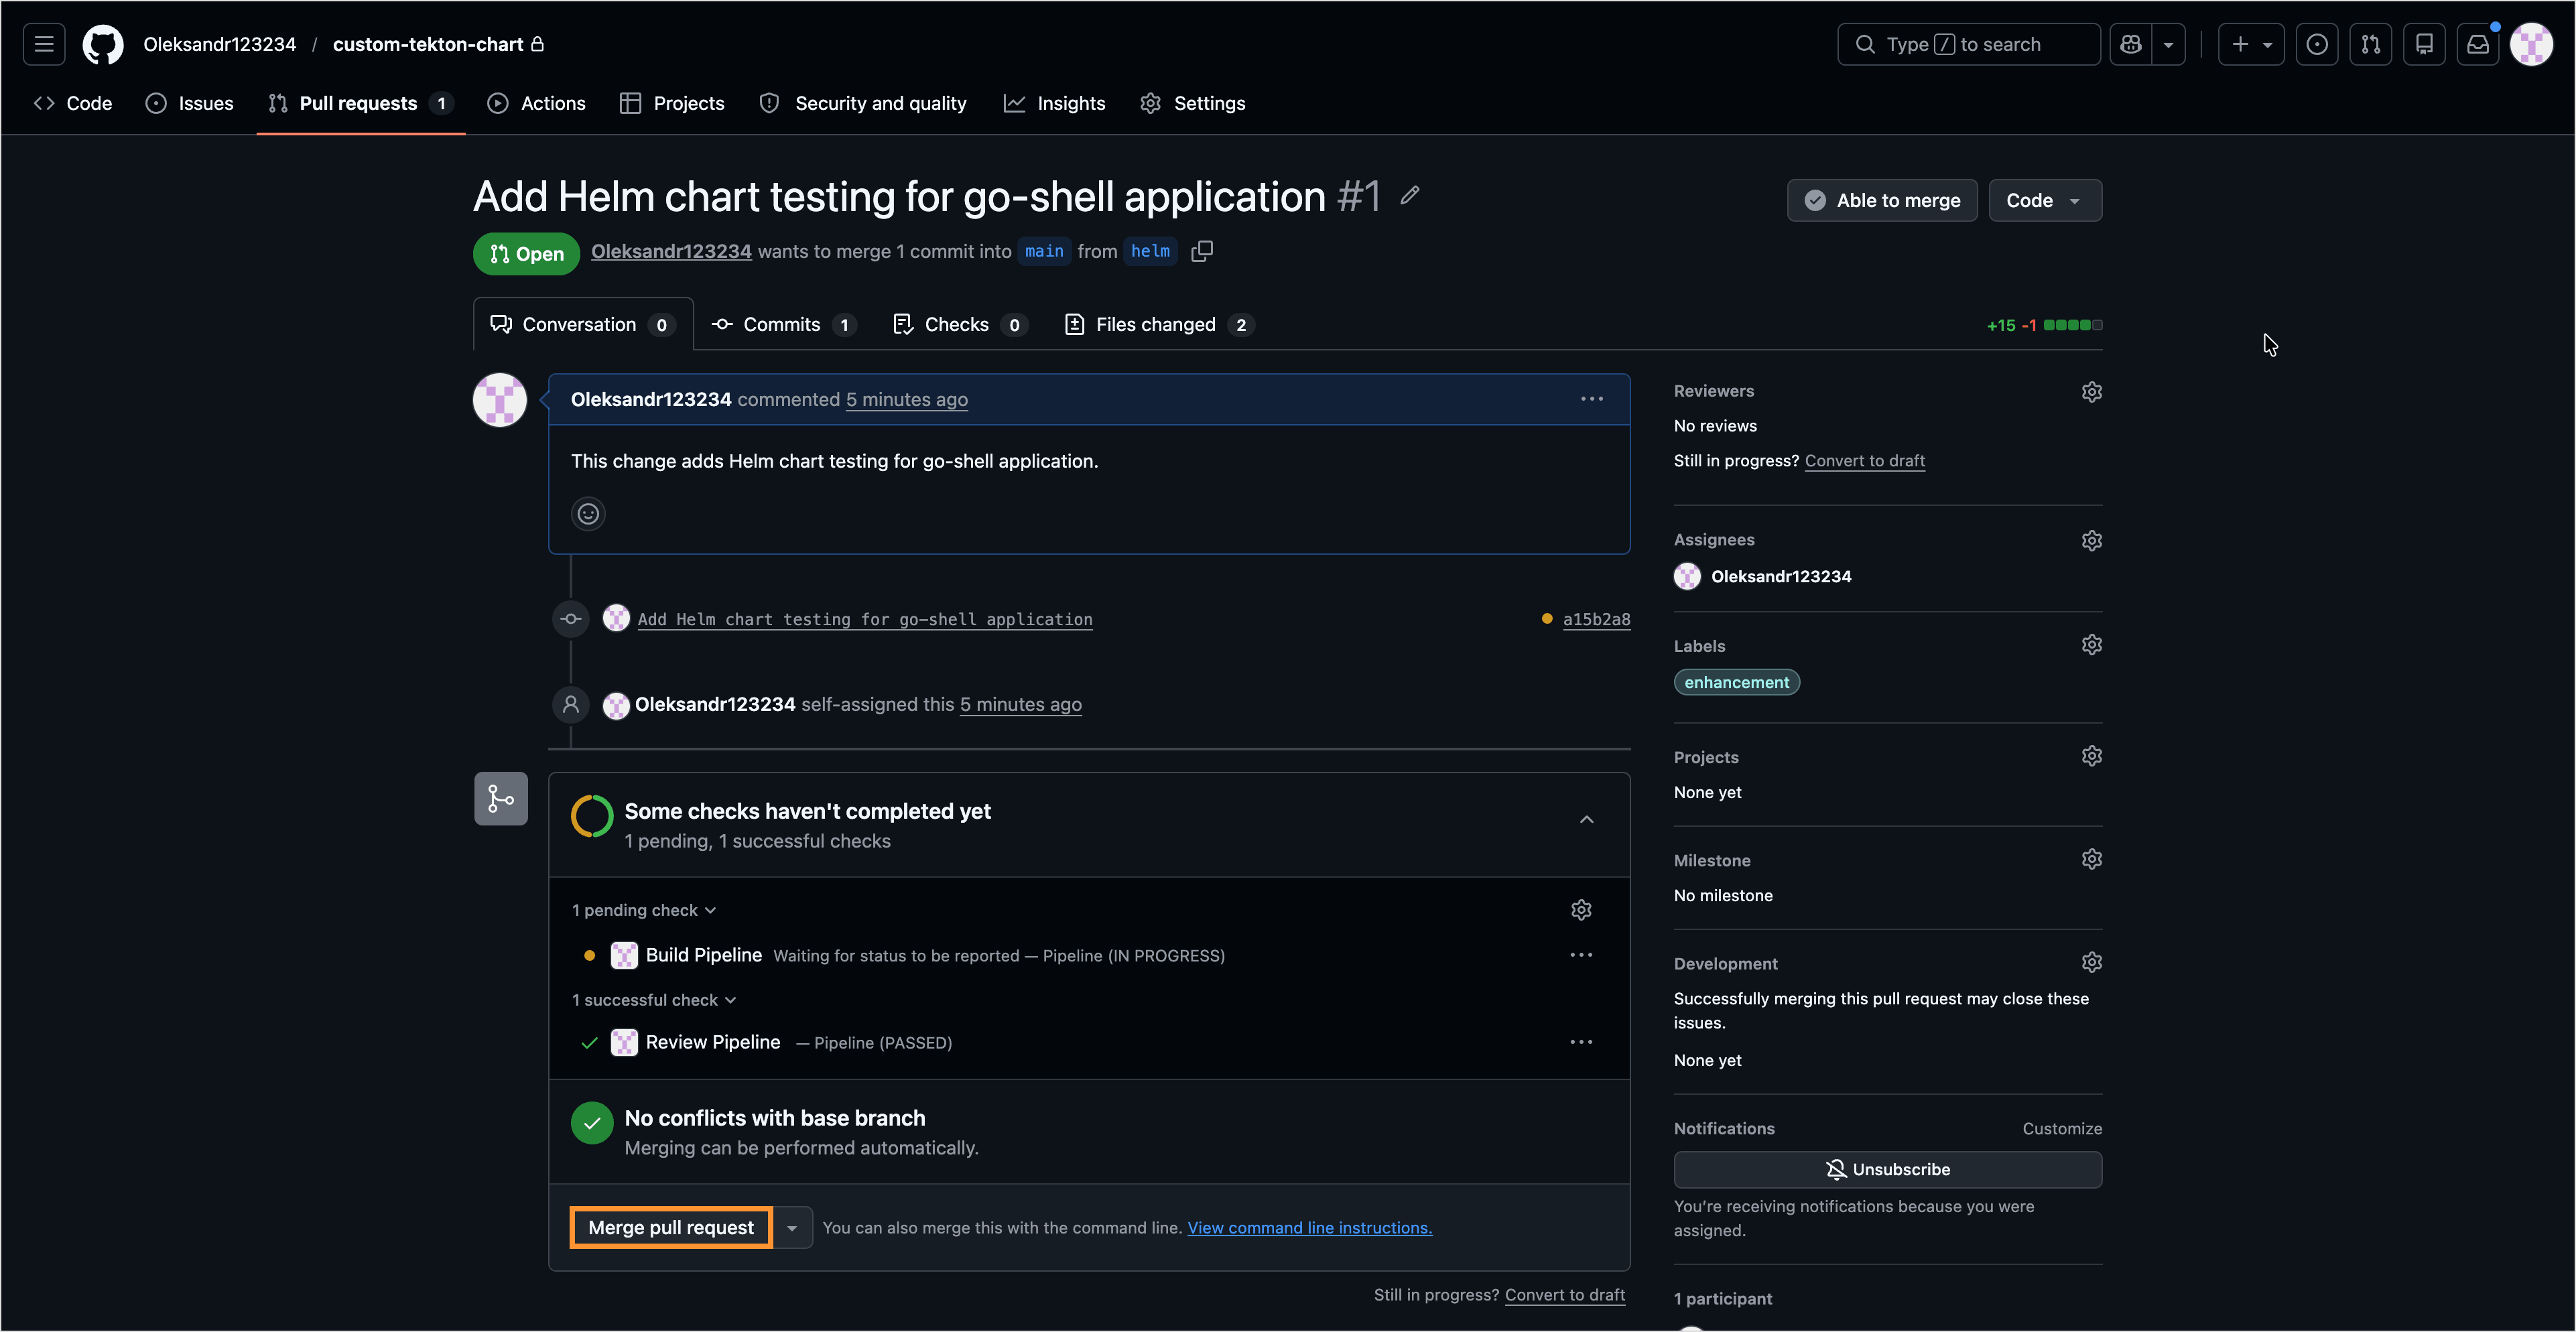
Task: Open Oleksandr123234 owner breadcrumb link
Action: 220,44
